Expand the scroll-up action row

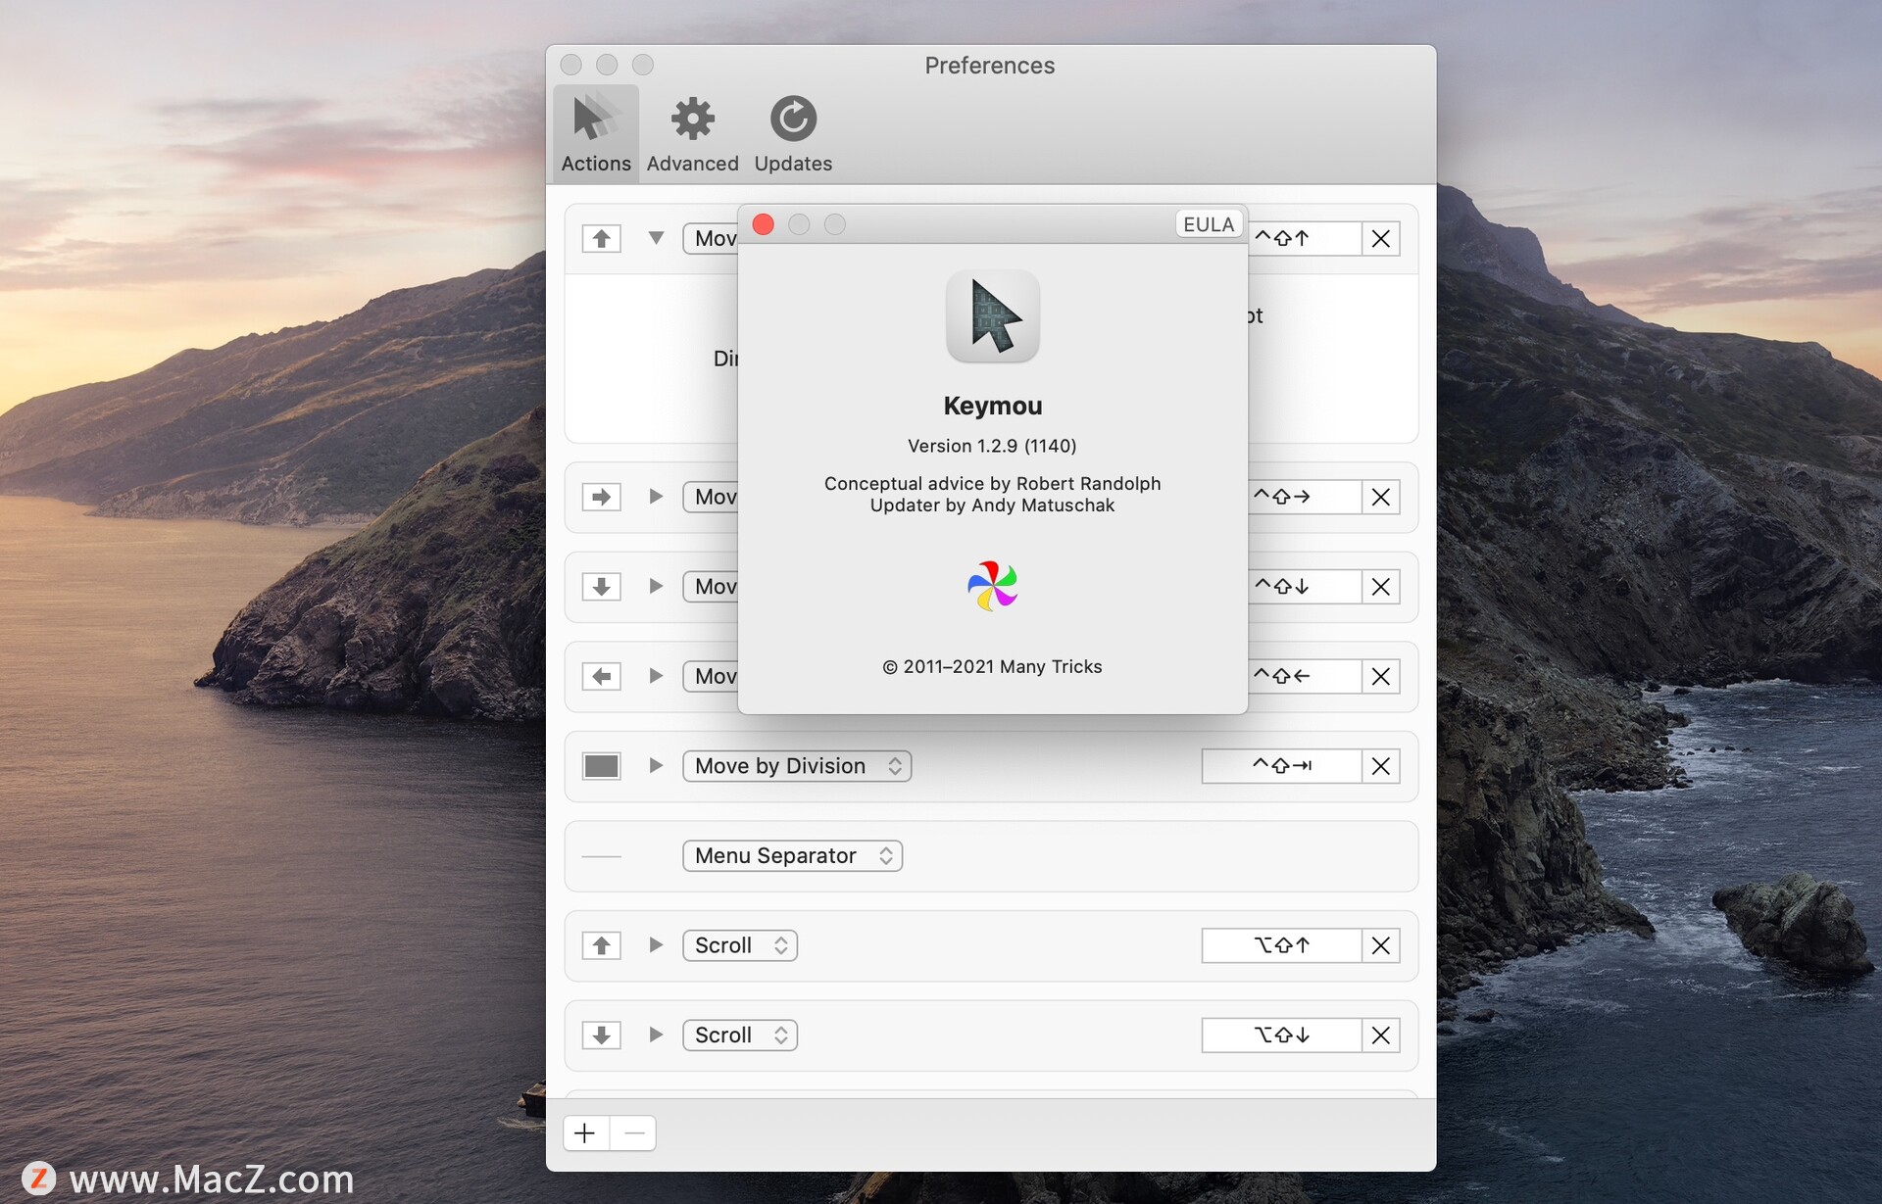(x=656, y=944)
